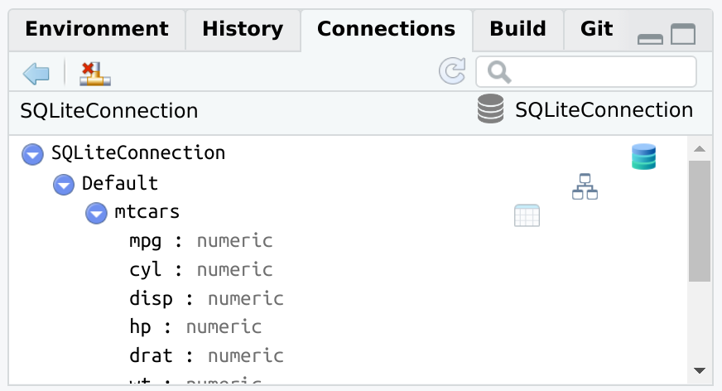Image resolution: width=722 pixels, height=391 pixels.
Task: Click the back arrow to connections list
Action: [36, 74]
